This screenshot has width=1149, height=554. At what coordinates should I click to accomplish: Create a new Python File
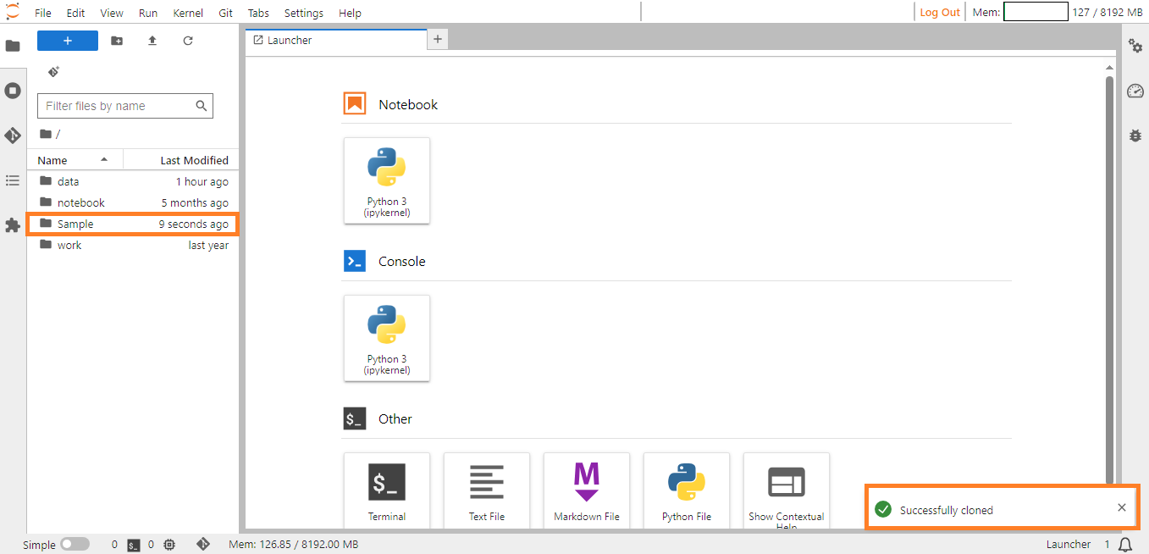click(687, 491)
